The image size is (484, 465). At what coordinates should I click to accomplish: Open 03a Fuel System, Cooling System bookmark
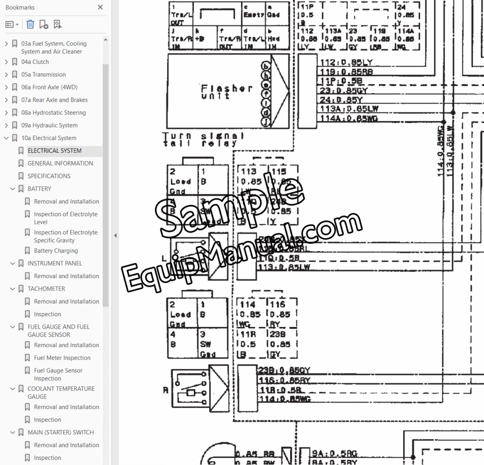pos(54,48)
